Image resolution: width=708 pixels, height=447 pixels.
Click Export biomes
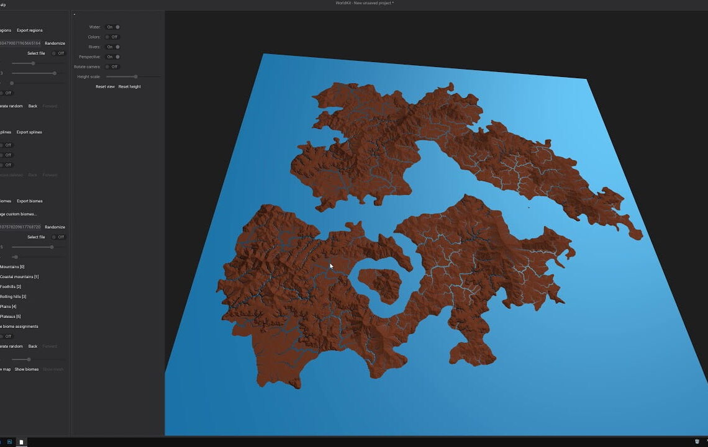point(30,201)
